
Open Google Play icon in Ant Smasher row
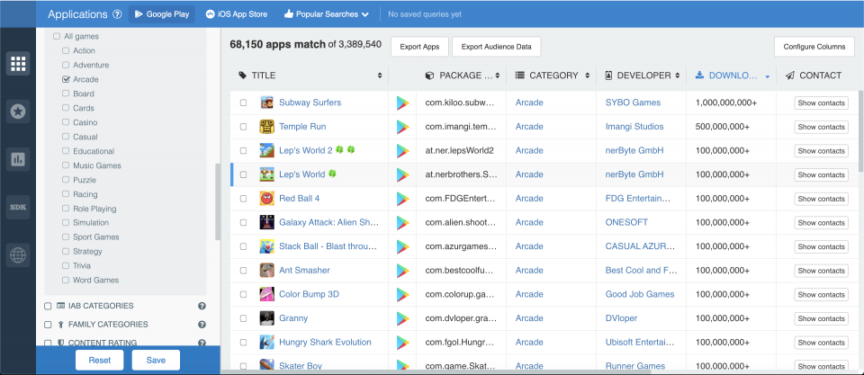tap(403, 271)
